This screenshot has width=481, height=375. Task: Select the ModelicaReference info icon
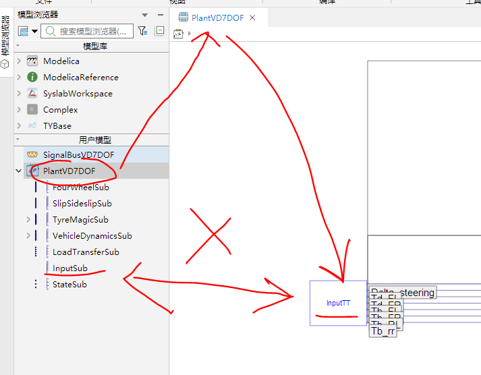coord(32,77)
